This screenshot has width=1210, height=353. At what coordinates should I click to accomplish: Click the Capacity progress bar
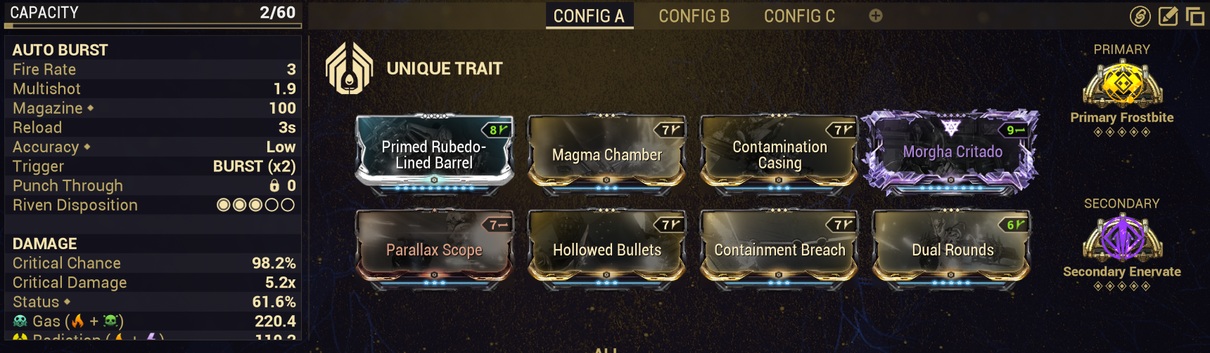(153, 26)
